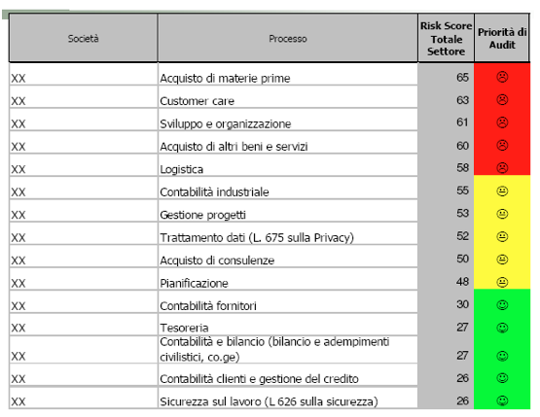Select risk score 65 cell
The height and width of the screenshot is (417, 540).
point(446,74)
